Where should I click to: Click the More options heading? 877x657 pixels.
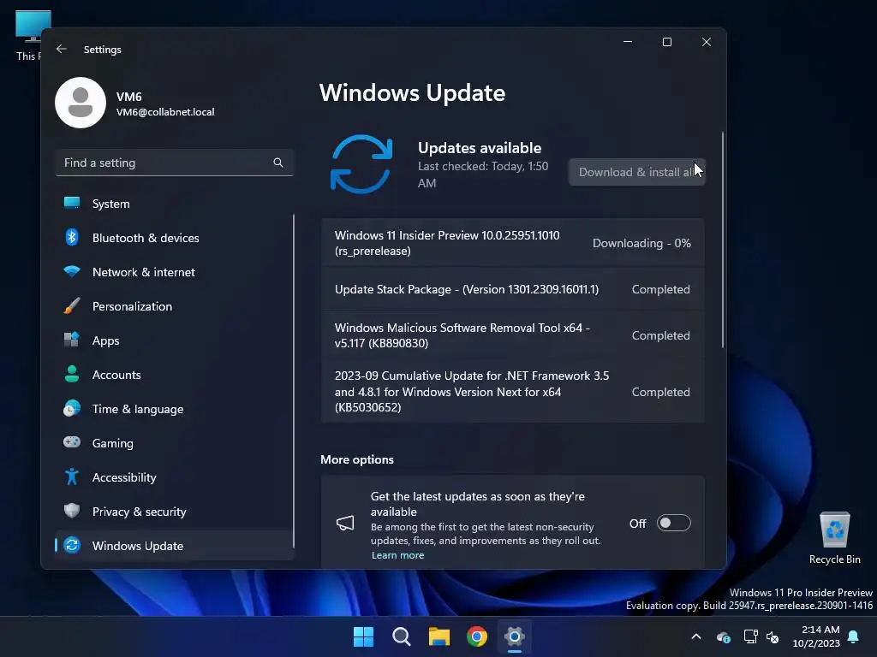click(357, 459)
